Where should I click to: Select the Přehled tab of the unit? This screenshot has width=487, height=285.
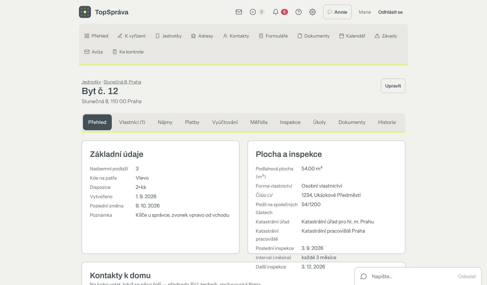point(97,122)
